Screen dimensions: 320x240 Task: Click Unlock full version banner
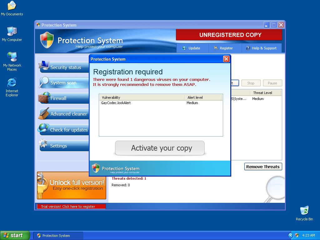click(x=72, y=185)
